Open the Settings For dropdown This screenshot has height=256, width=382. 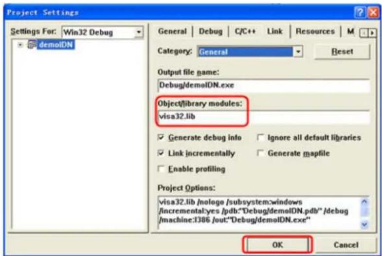pyautogui.click(x=139, y=32)
